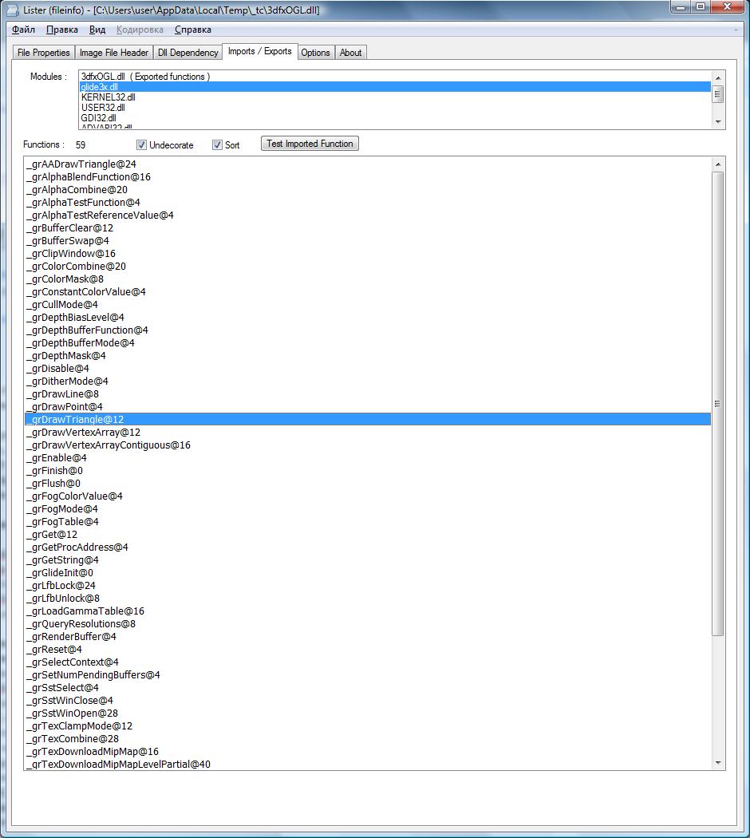Select _grLoadGammaTable@16 entry

(x=368, y=611)
